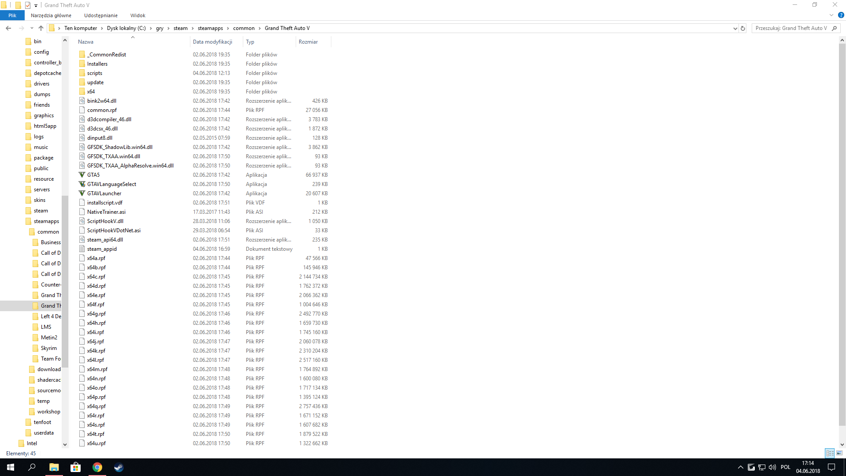Viewport: 846px width, 476px height.
Task: Click the GTAVLauncher application icon
Action: 82,193
